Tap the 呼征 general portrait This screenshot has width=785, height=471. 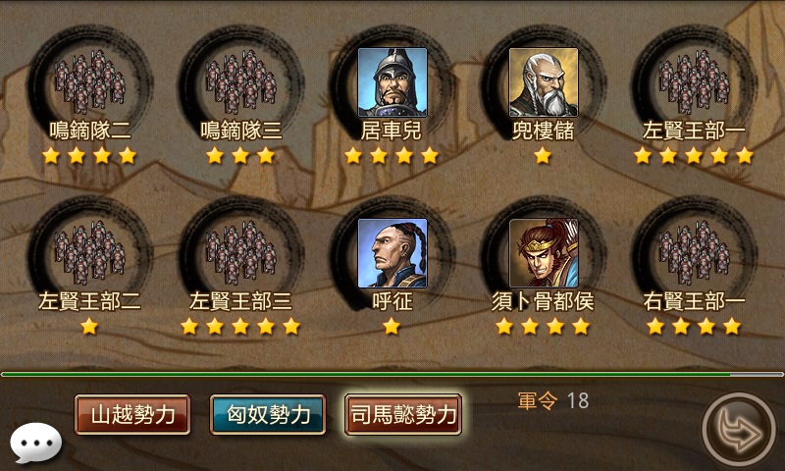coord(392,253)
